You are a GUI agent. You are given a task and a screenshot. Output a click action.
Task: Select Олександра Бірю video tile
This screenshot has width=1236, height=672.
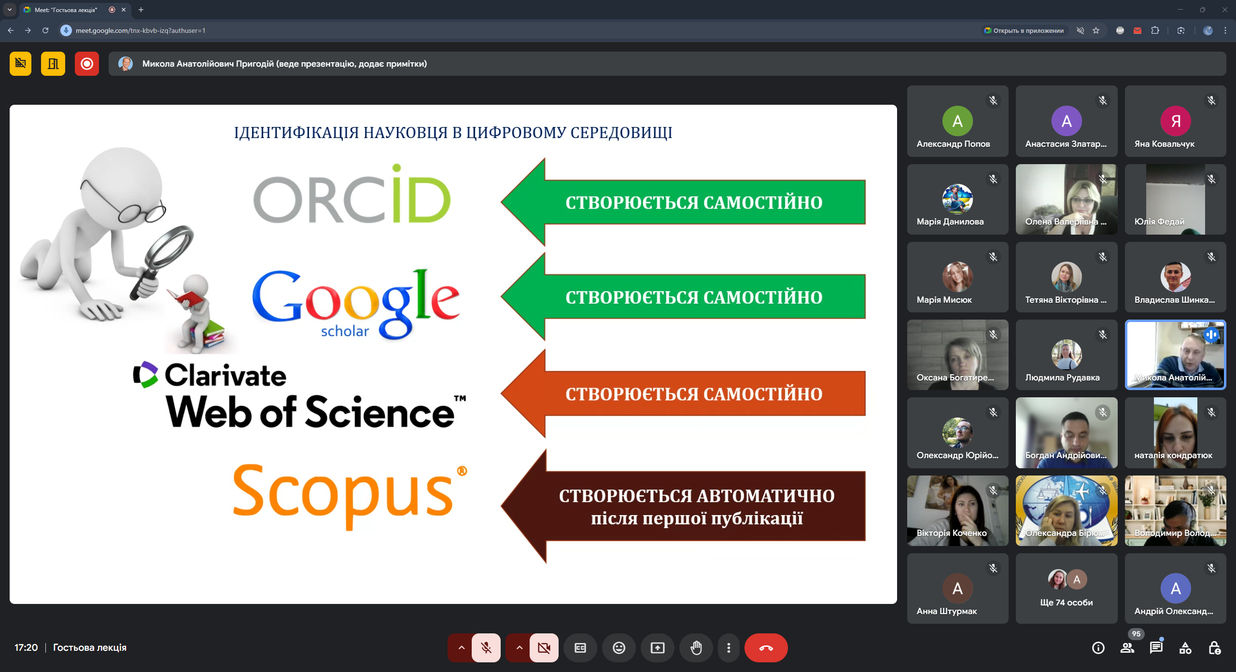pyautogui.click(x=1067, y=511)
